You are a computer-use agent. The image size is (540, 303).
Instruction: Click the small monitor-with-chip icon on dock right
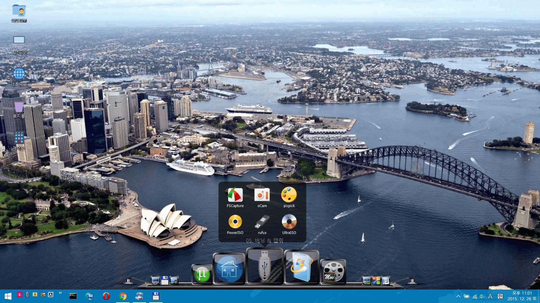(367, 280)
